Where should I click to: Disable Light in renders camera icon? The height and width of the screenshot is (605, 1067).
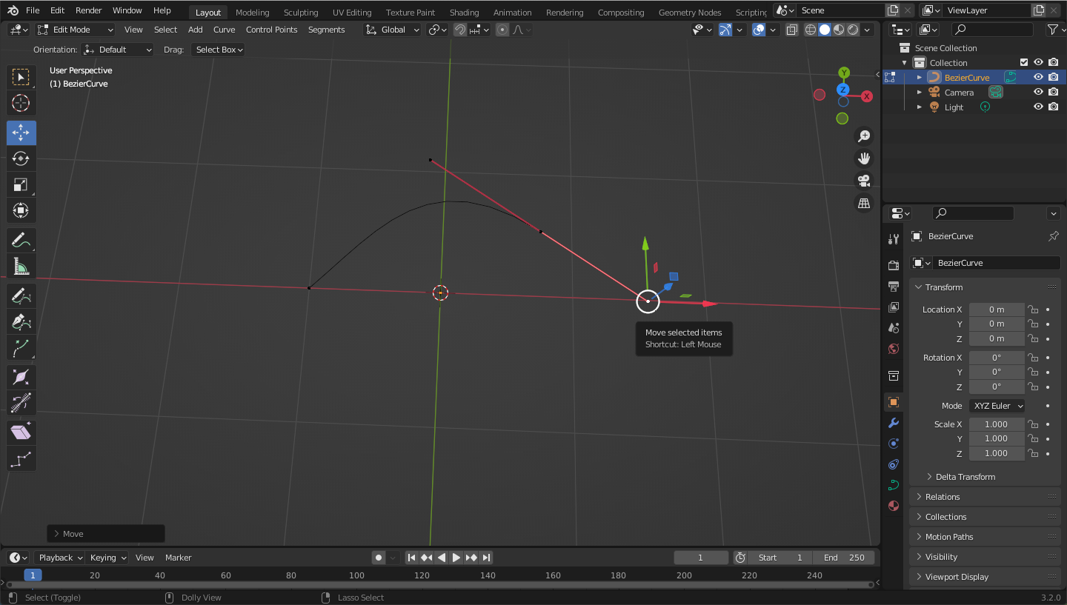1053,107
